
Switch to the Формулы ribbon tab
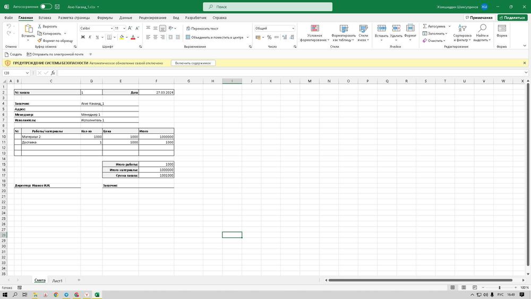[x=105, y=18]
